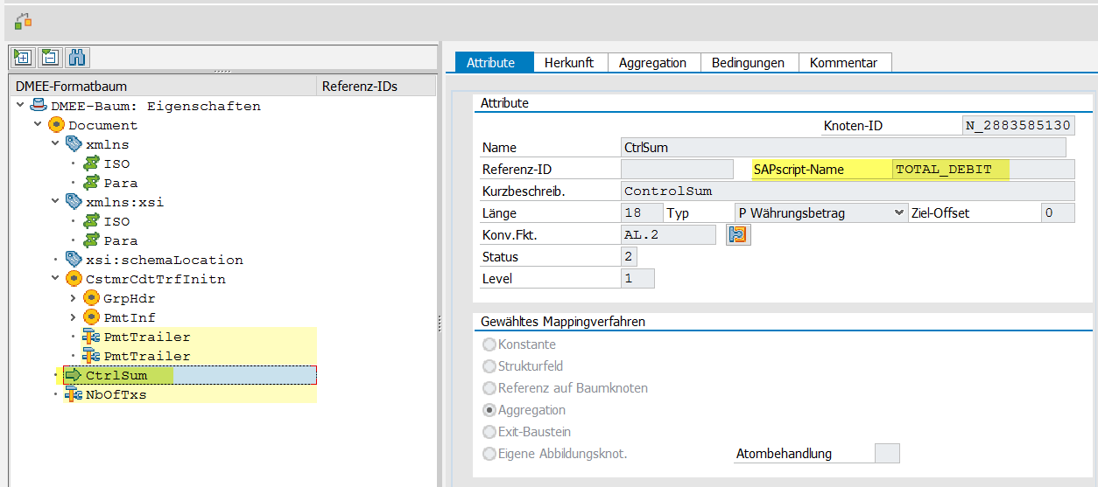Click the Gewähltes Mappingverfahren group title
The width and height of the screenshot is (1098, 487).
(563, 322)
